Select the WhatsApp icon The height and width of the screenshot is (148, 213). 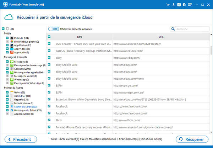(12, 79)
